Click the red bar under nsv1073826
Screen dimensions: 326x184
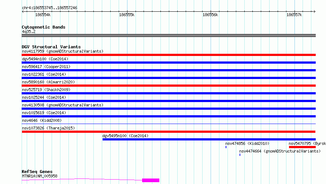pos(168,132)
